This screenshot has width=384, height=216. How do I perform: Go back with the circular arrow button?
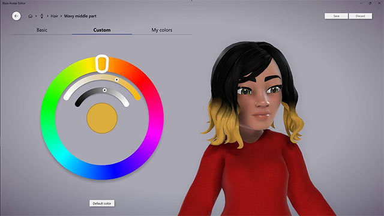tap(16, 16)
